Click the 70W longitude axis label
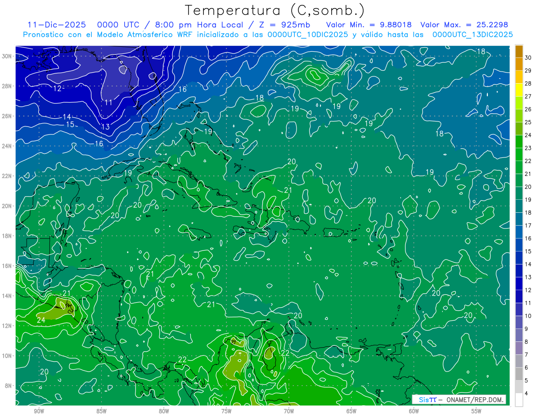 point(289,411)
